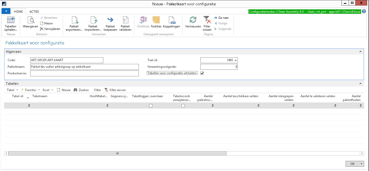Apply the package with Pakket toepassen
The width and height of the screenshot is (369, 171).
tap(110, 24)
